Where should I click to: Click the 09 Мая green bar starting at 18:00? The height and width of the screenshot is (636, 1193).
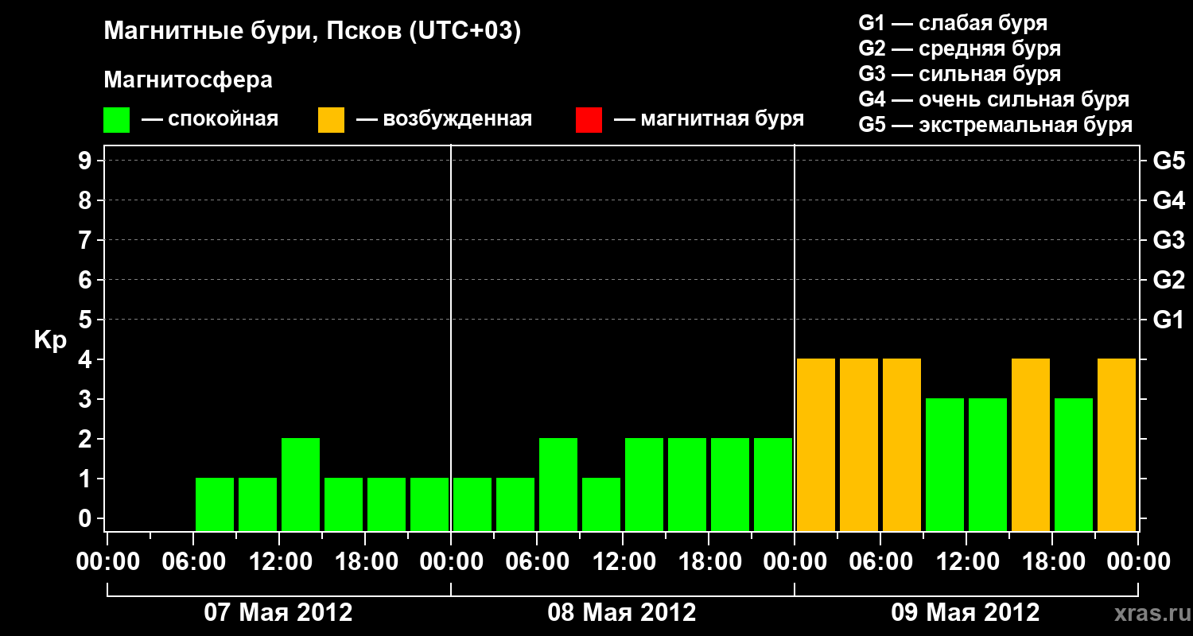point(1074,464)
